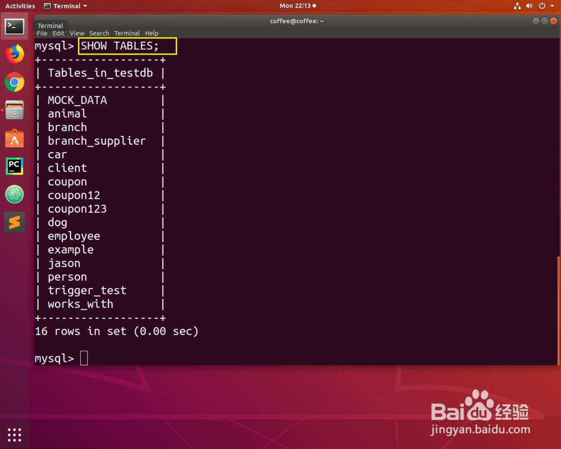Click the example table row
Screen dimensions: 561x449
pyautogui.click(x=71, y=250)
